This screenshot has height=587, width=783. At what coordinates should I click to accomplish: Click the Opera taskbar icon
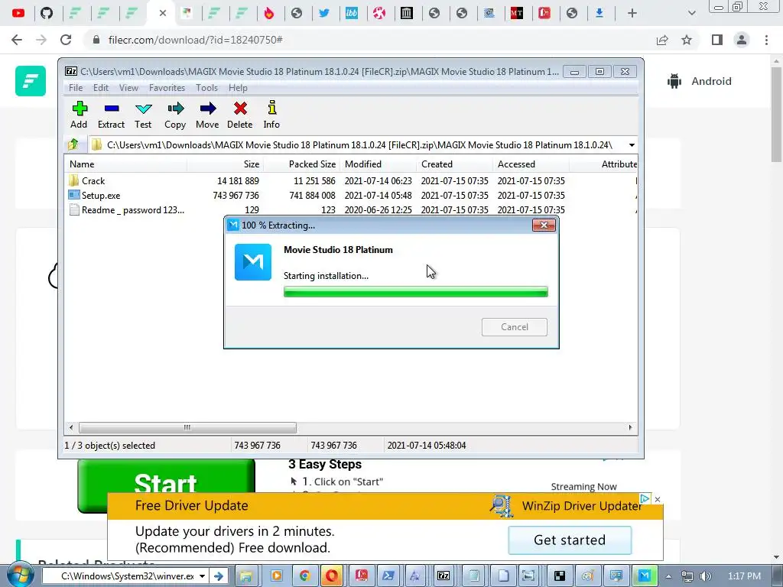pyautogui.click(x=332, y=576)
